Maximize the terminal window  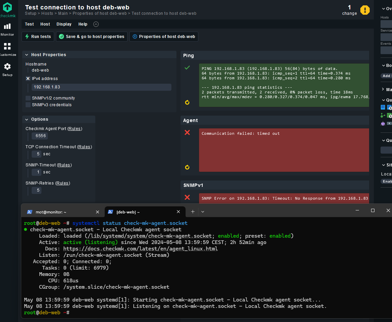coord(372,210)
